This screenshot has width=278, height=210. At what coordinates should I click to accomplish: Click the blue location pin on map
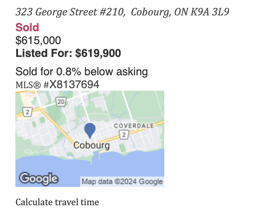pos(90,130)
